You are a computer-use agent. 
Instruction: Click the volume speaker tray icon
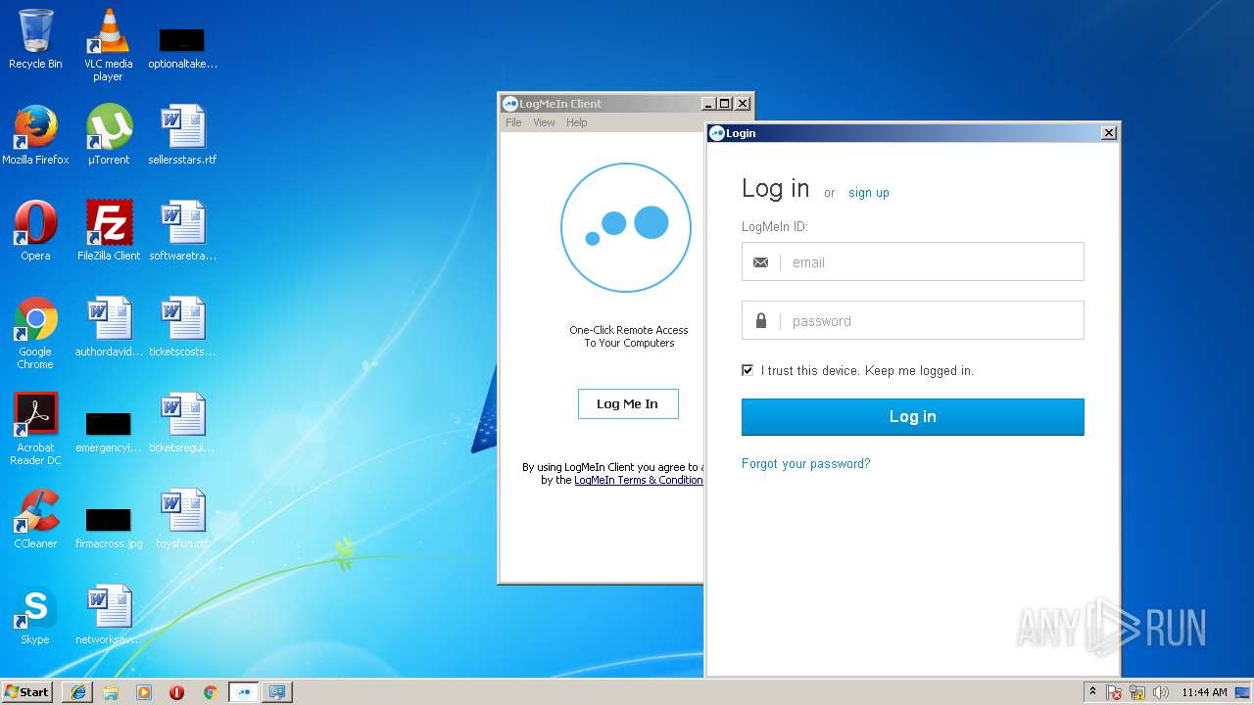(x=1161, y=692)
